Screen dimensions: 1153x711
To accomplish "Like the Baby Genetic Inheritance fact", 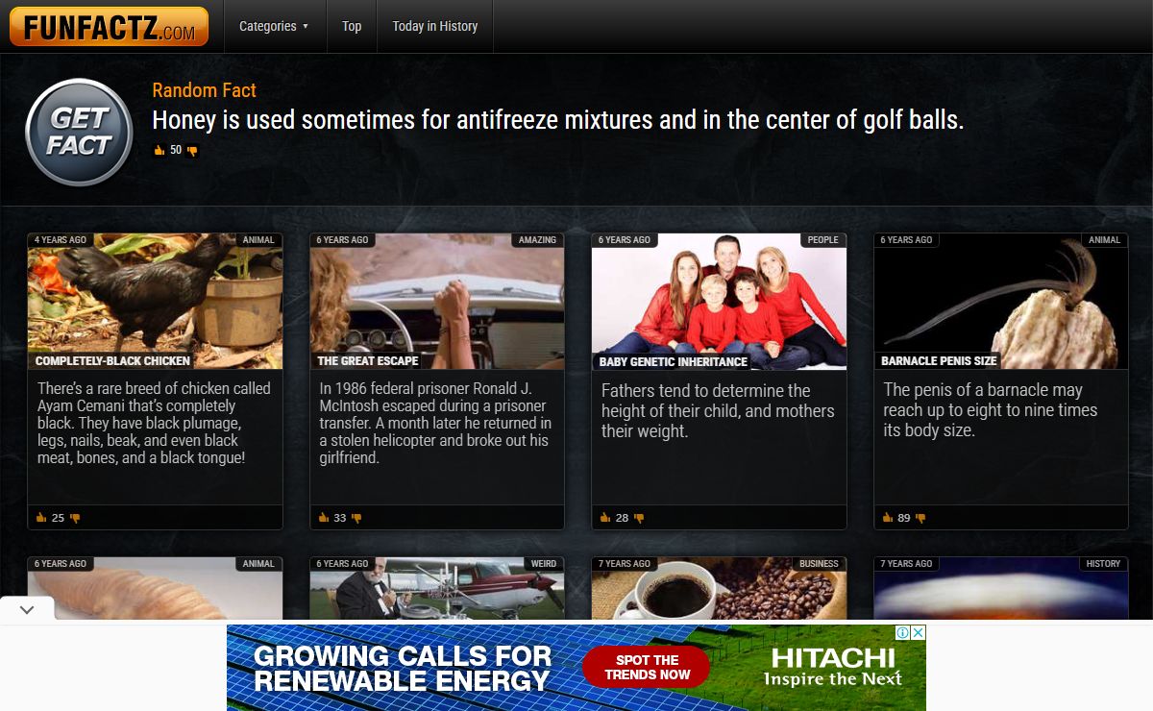I will point(605,518).
